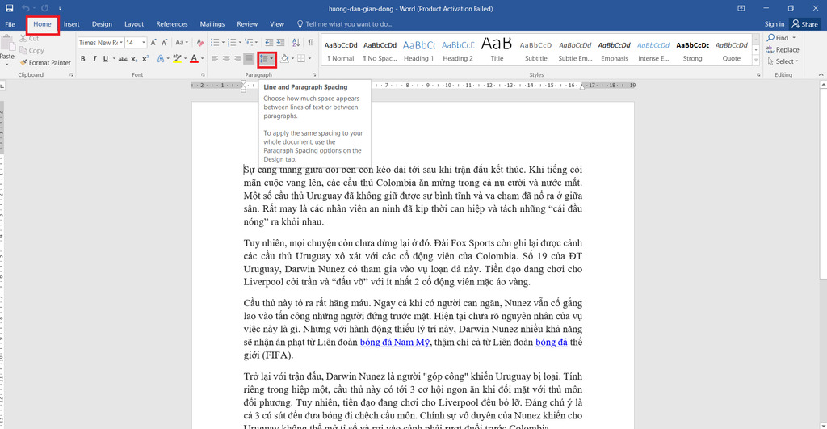Collapse the ribbon with the caret arrow
This screenshot has height=429, width=827.
click(821, 75)
